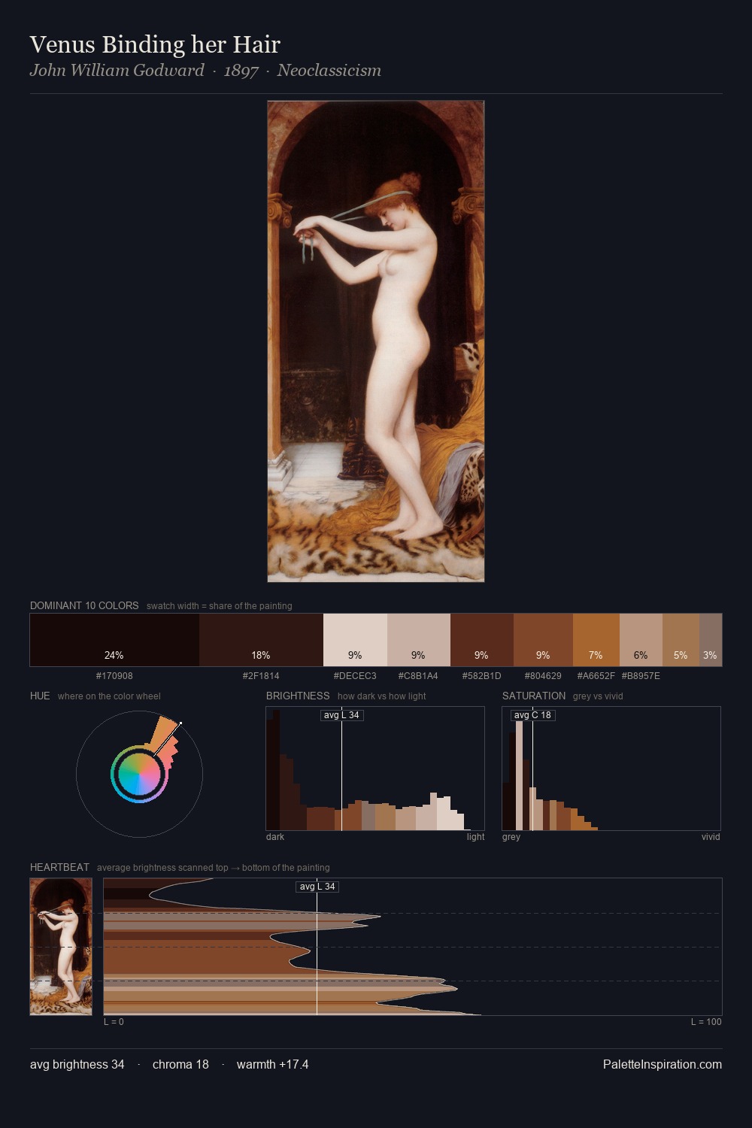Choose the beige-pink #C8B1A4 swatch

(x=419, y=640)
